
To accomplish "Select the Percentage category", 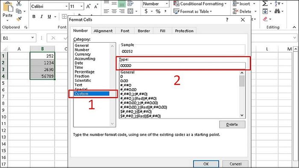I will (85, 72).
